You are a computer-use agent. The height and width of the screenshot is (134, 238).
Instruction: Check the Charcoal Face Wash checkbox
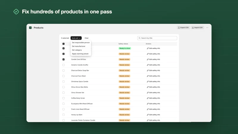click(63, 76)
